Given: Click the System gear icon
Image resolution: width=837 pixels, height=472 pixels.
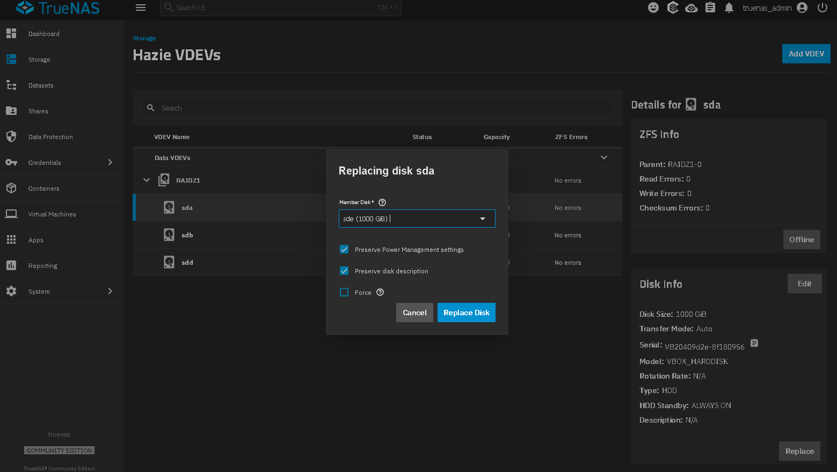Looking at the screenshot, I should pos(11,291).
